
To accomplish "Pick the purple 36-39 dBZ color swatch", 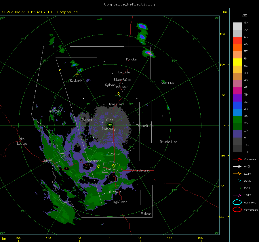I will click(x=237, y=98).
